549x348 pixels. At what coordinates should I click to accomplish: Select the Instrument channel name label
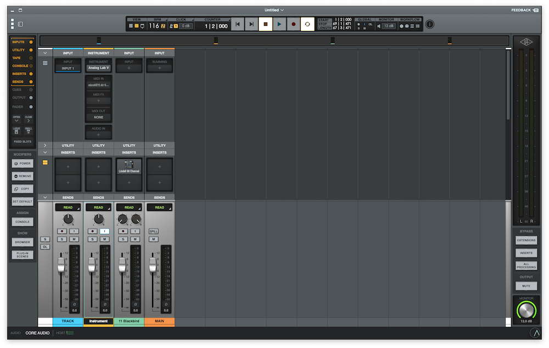click(x=98, y=321)
